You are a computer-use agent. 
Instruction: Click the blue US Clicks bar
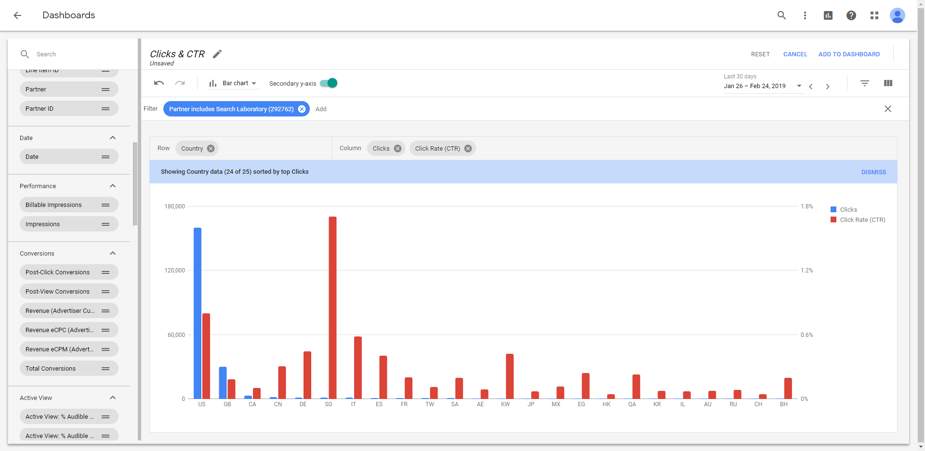pyautogui.click(x=198, y=313)
